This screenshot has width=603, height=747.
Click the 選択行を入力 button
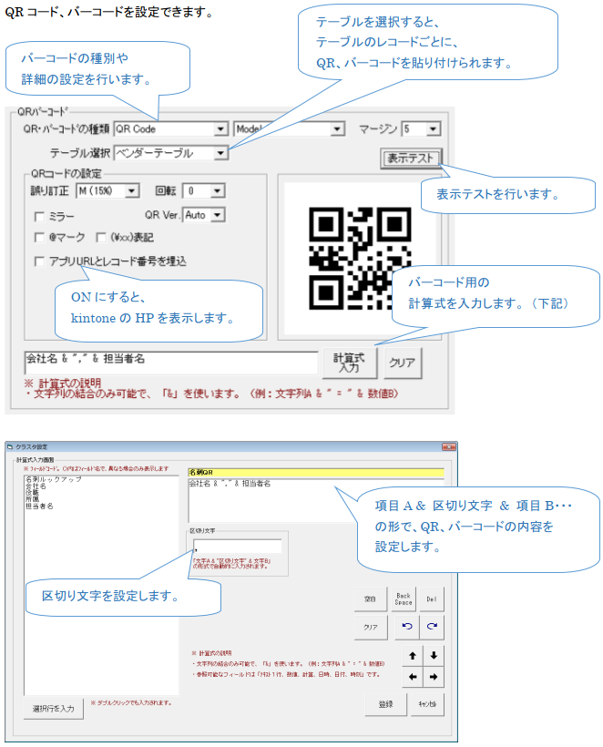coord(54,709)
